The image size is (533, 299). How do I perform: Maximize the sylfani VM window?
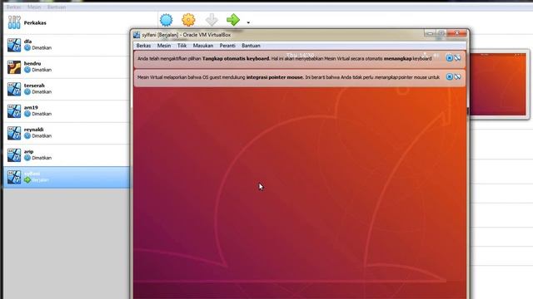point(441,33)
